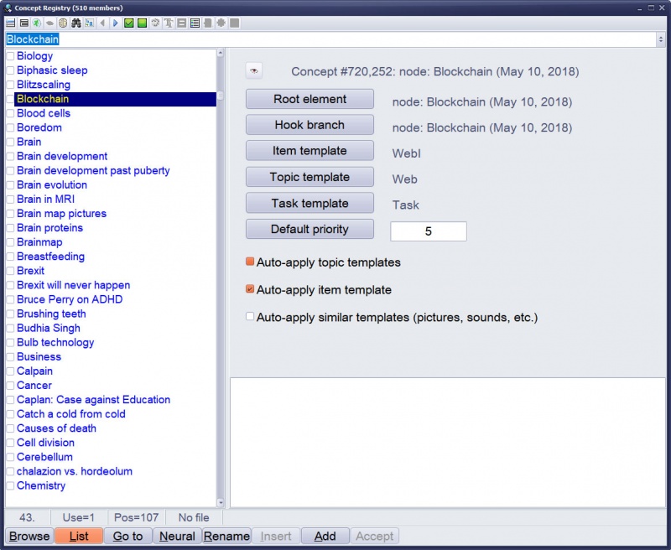Click the binoculars search icon in the toolbar

(x=76, y=23)
